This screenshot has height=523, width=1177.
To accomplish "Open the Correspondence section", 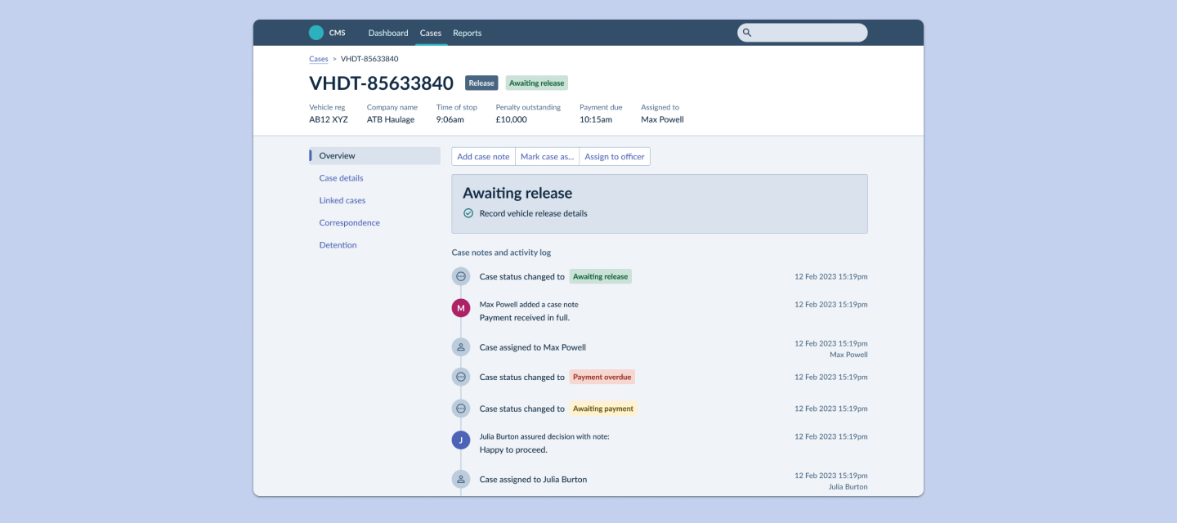I will coord(349,222).
